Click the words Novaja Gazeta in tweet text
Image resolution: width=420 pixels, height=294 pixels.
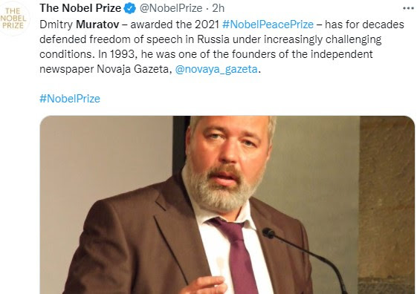(132, 69)
